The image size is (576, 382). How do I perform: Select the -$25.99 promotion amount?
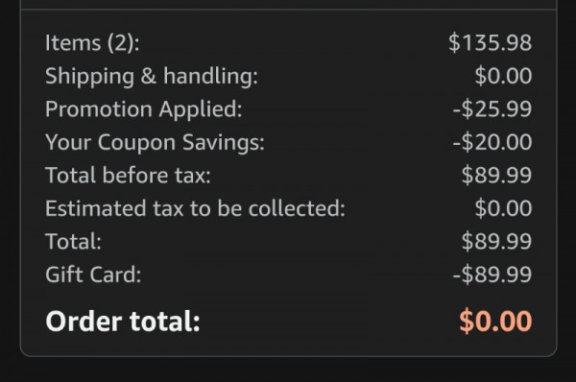[x=492, y=108]
